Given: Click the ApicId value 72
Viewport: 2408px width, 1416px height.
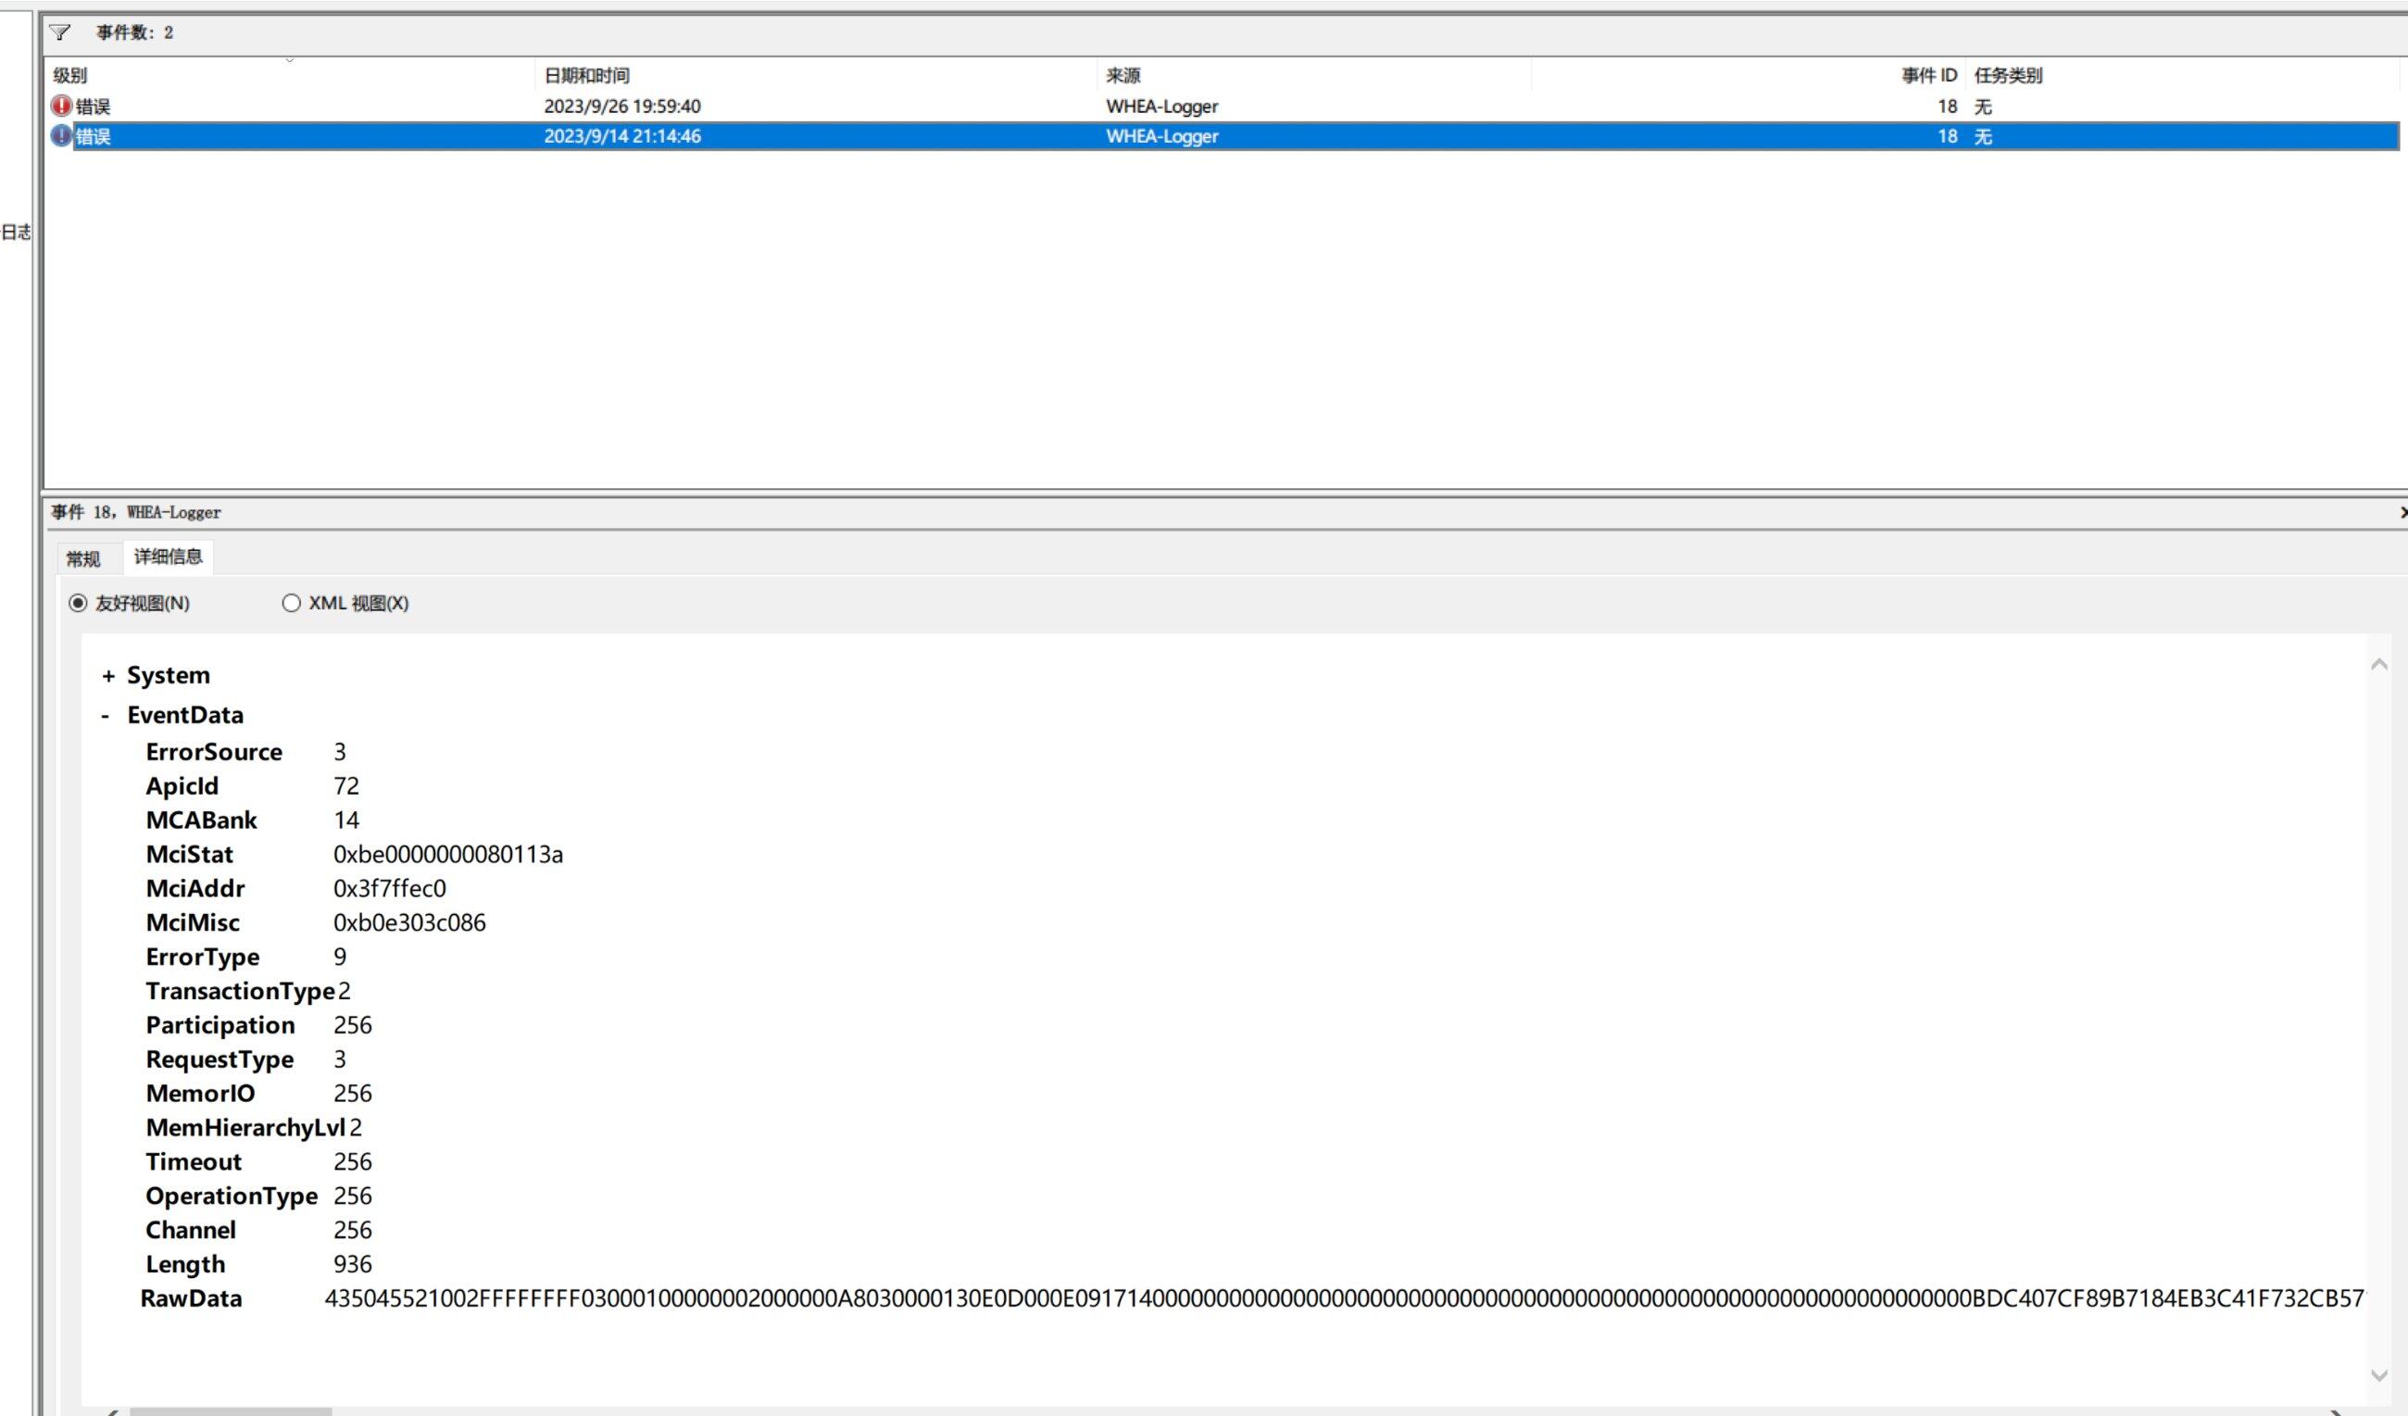Looking at the screenshot, I should point(345,786).
